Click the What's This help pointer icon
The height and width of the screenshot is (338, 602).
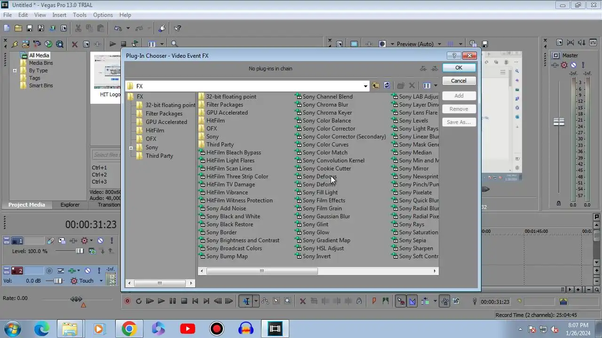[x=178, y=28]
